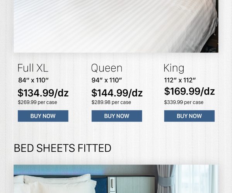Viewport: 232px width, 193px height.
Task: Click the gray curtain in bedroom photo
Action: [x=165, y=179]
